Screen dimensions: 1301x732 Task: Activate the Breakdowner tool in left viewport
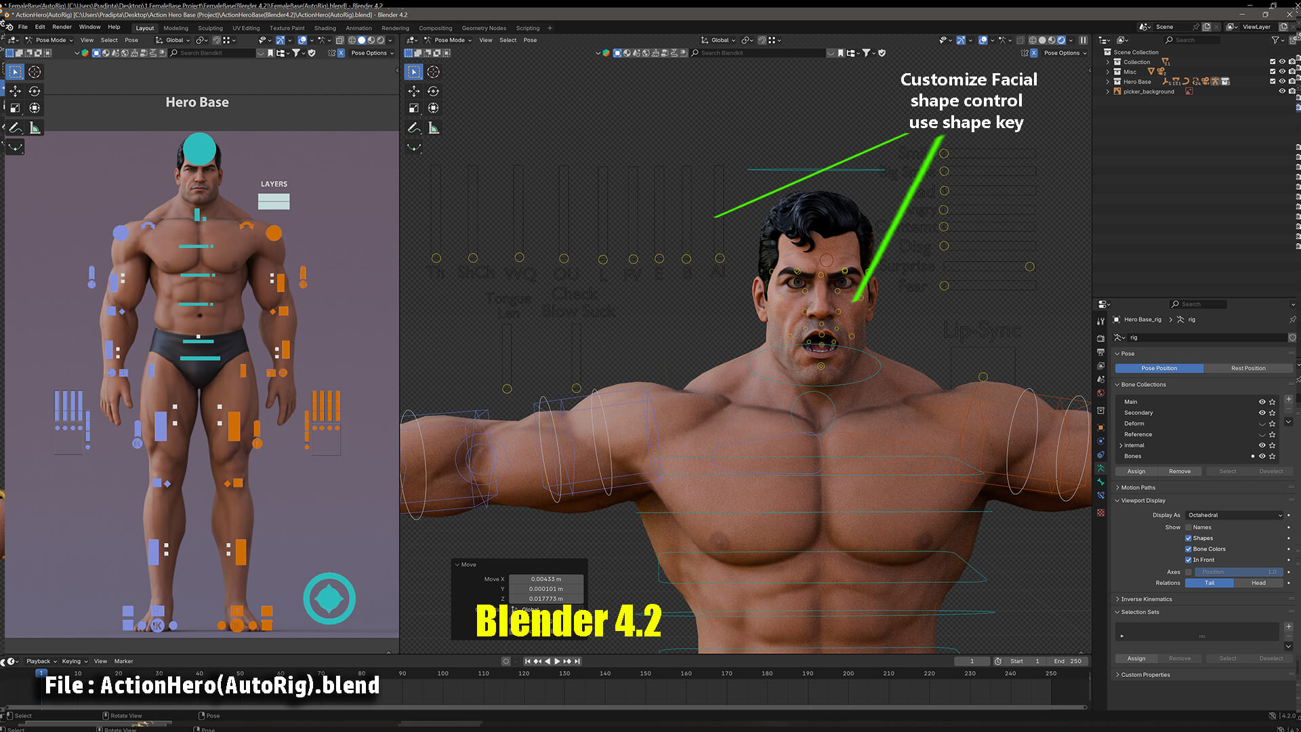tap(15, 147)
